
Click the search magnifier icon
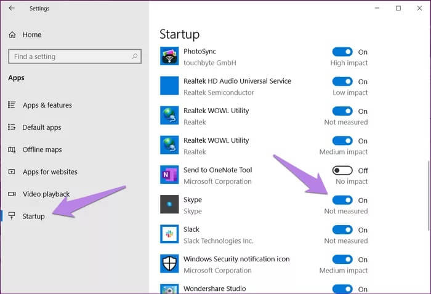coord(135,56)
